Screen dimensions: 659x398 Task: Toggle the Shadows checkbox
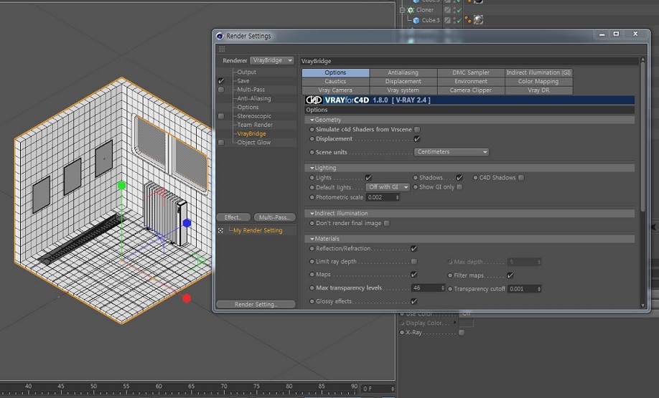point(459,178)
